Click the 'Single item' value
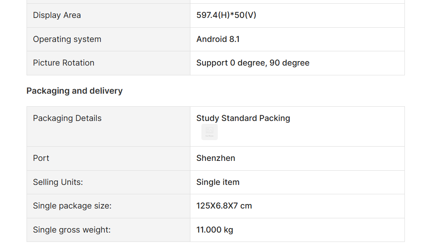 [x=218, y=182]
